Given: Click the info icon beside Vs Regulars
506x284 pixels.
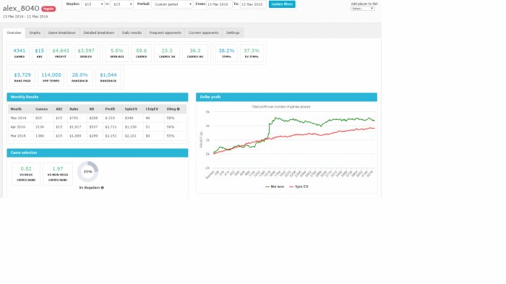Looking at the screenshot, I should click(x=103, y=188).
